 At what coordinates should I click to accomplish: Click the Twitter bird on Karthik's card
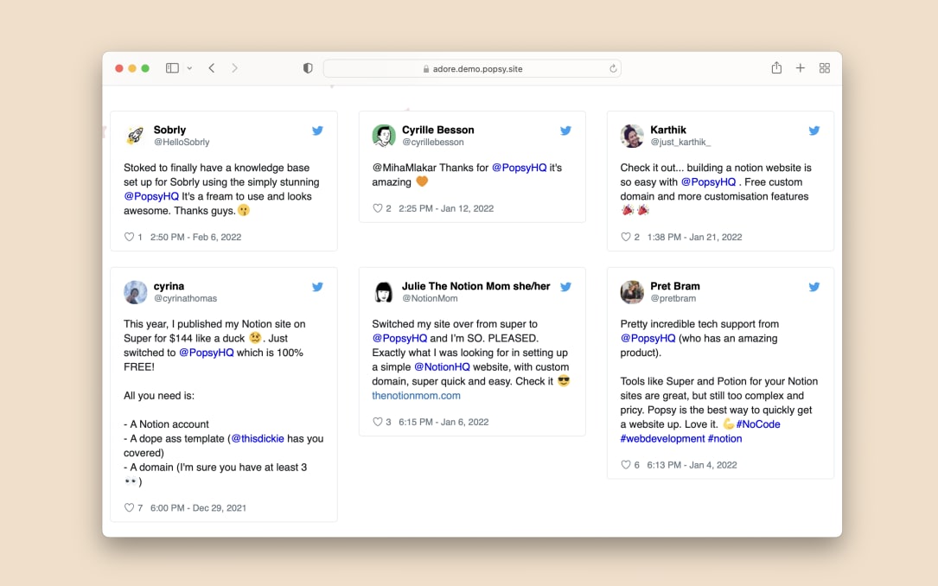(x=814, y=131)
